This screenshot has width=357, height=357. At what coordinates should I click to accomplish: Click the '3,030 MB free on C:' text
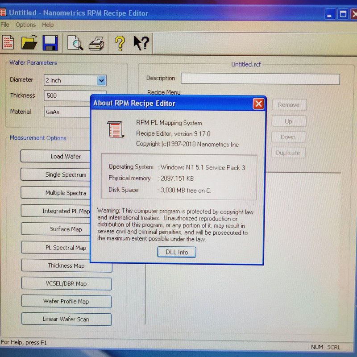pos(186,191)
